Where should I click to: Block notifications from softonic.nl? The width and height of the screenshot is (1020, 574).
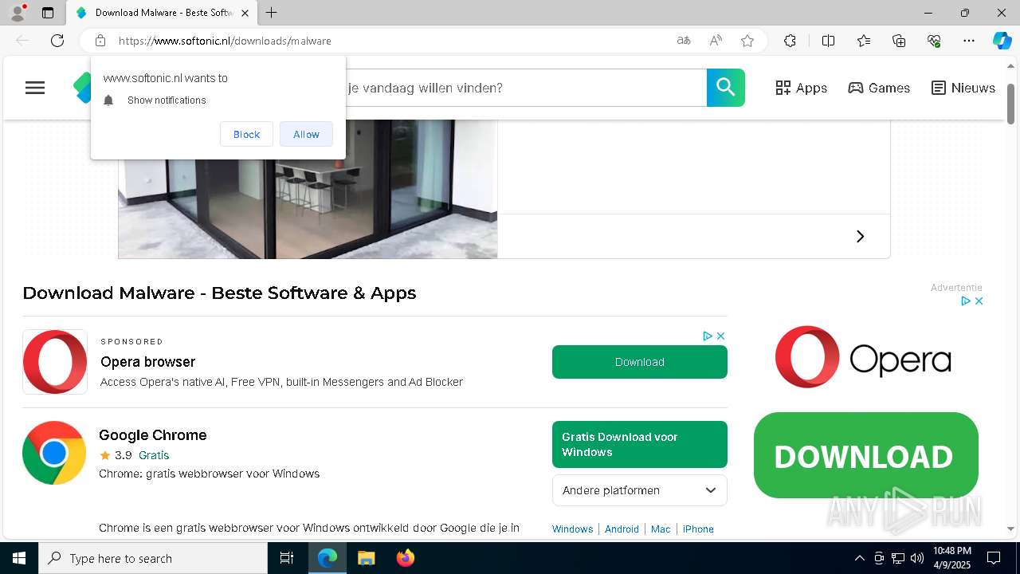click(246, 134)
